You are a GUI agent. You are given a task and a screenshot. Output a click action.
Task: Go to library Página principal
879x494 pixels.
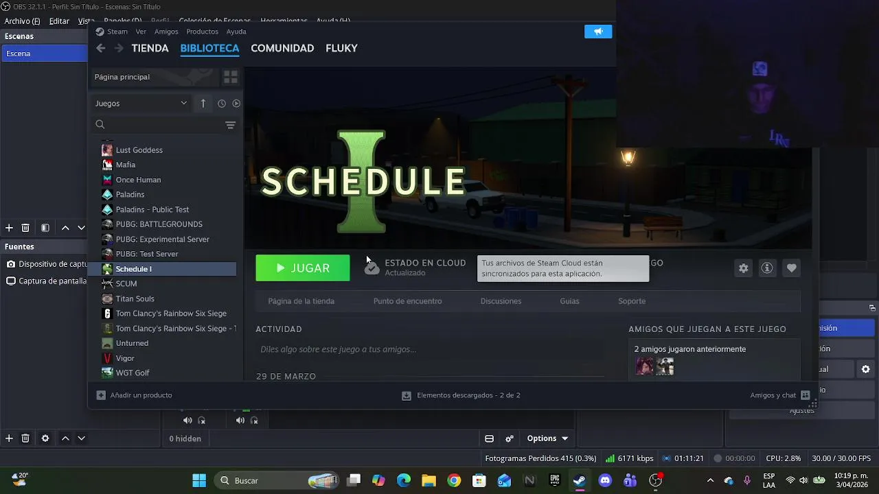point(155,77)
